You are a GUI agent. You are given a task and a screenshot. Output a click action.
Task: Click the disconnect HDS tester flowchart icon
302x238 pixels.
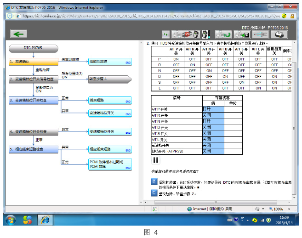click(186, 34)
